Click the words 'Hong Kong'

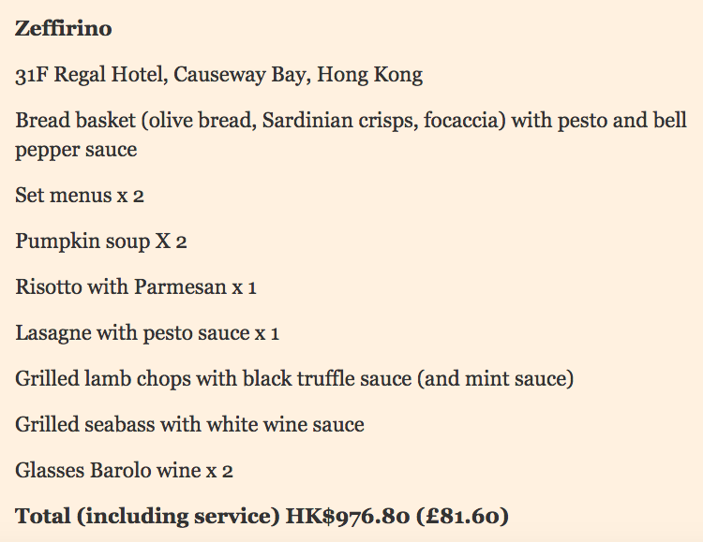(x=369, y=75)
